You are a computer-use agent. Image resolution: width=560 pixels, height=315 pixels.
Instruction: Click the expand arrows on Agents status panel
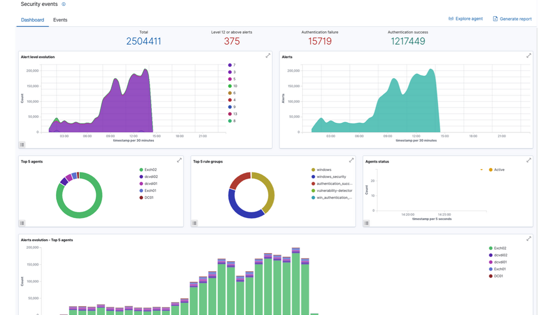[528, 159]
